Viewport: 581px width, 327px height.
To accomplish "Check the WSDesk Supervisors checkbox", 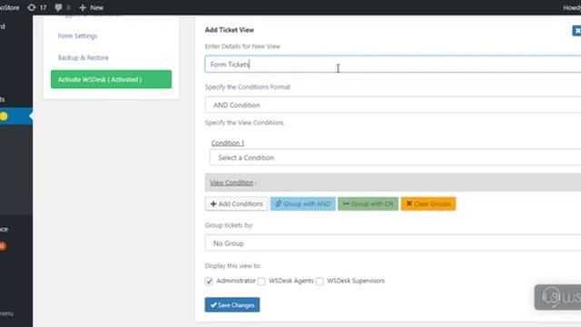I will (320, 281).
